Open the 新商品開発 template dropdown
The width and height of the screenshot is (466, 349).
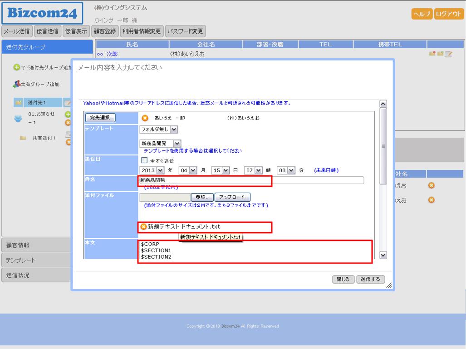177,144
